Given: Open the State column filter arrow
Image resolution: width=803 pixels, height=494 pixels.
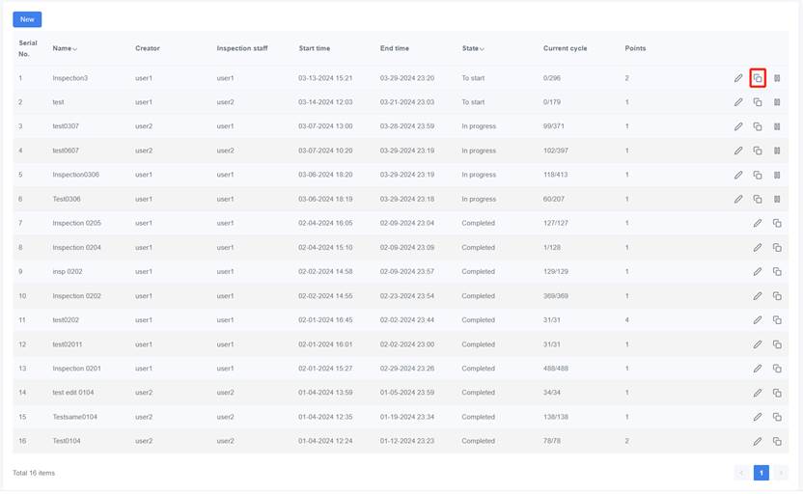Looking at the screenshot, I should [x=483, y=49].
